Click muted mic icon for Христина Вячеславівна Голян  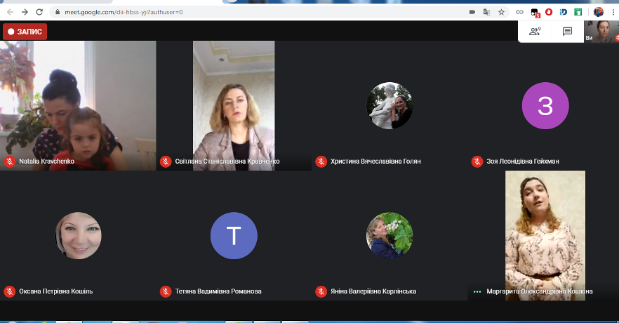pyautogui.click(x=321, y=161)
